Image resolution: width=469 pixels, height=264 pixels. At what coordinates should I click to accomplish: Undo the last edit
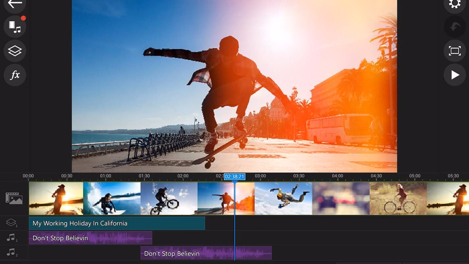[454, 26]
